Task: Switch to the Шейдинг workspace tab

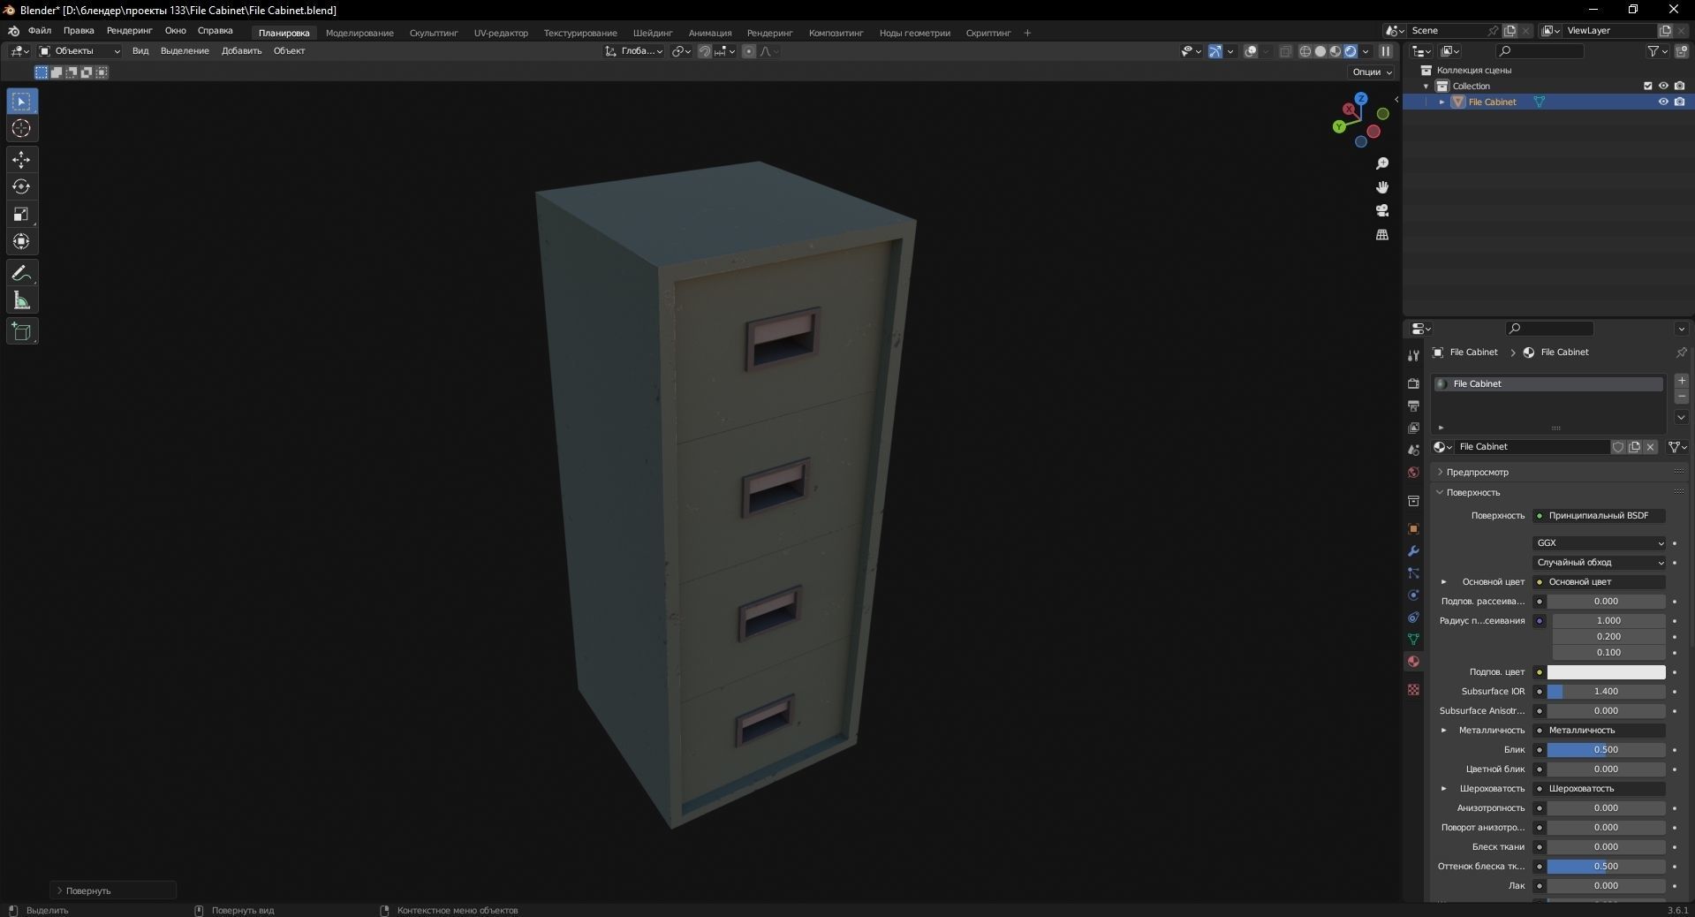Action: [653, 33]
